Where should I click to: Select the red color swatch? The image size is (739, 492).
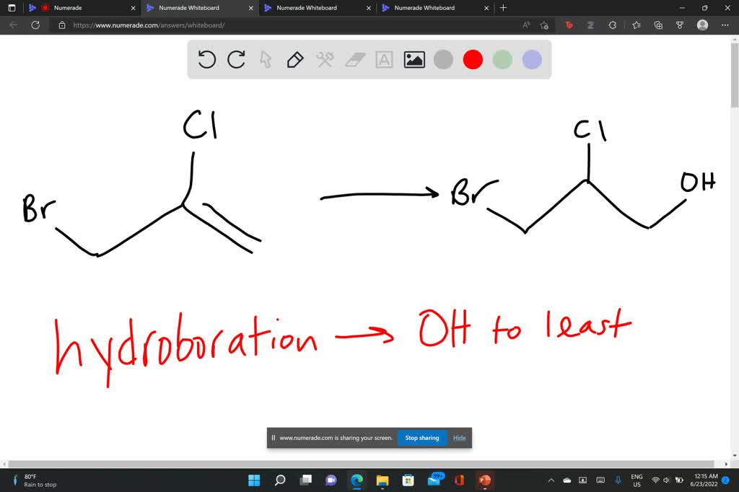(473, 59)
